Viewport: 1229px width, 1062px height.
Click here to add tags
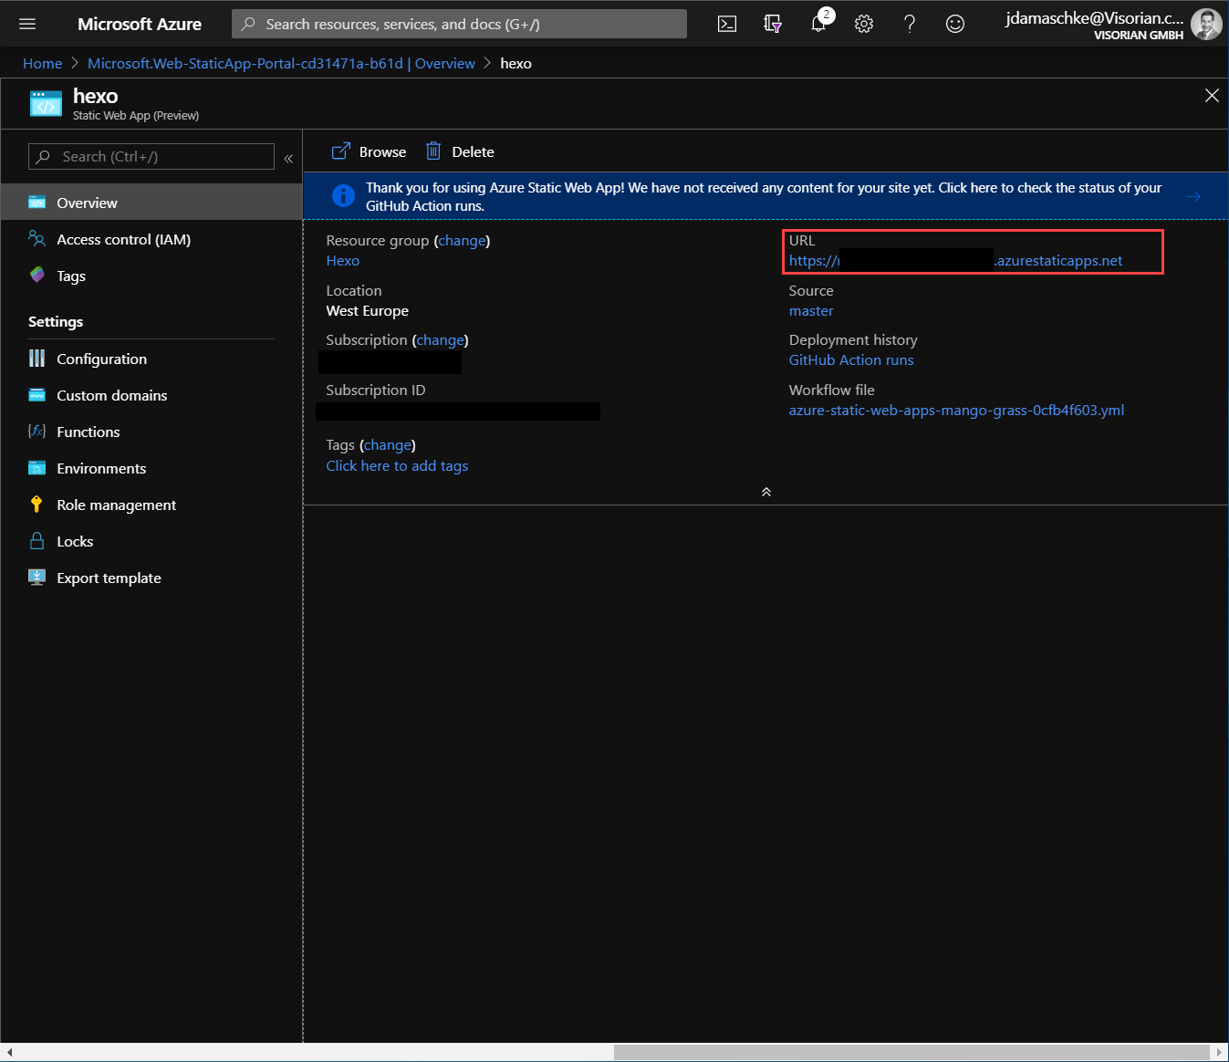tap(397, 466)
